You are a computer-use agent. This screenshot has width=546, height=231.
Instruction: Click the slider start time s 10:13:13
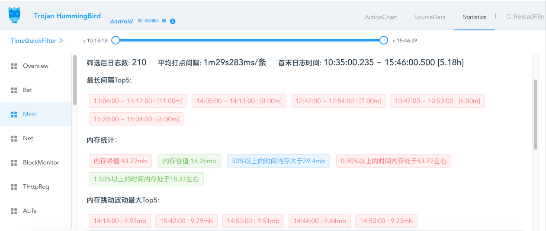(95, 41)
